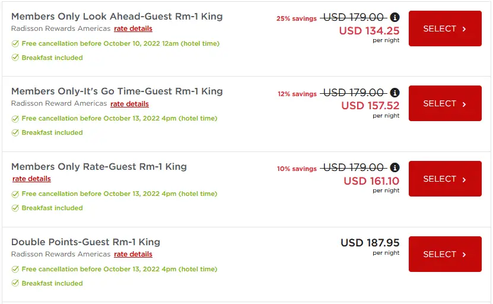Click the Double Points-Guest Rm-1 King title
The height and width of the screenshot is (304, 493).
point(85,242)
